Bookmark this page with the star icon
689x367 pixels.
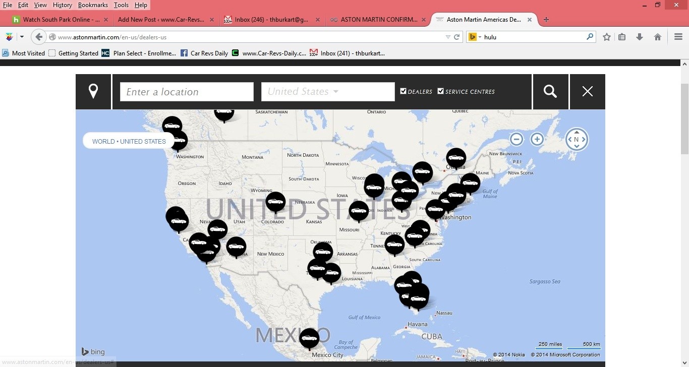click(x=607, y=37)
